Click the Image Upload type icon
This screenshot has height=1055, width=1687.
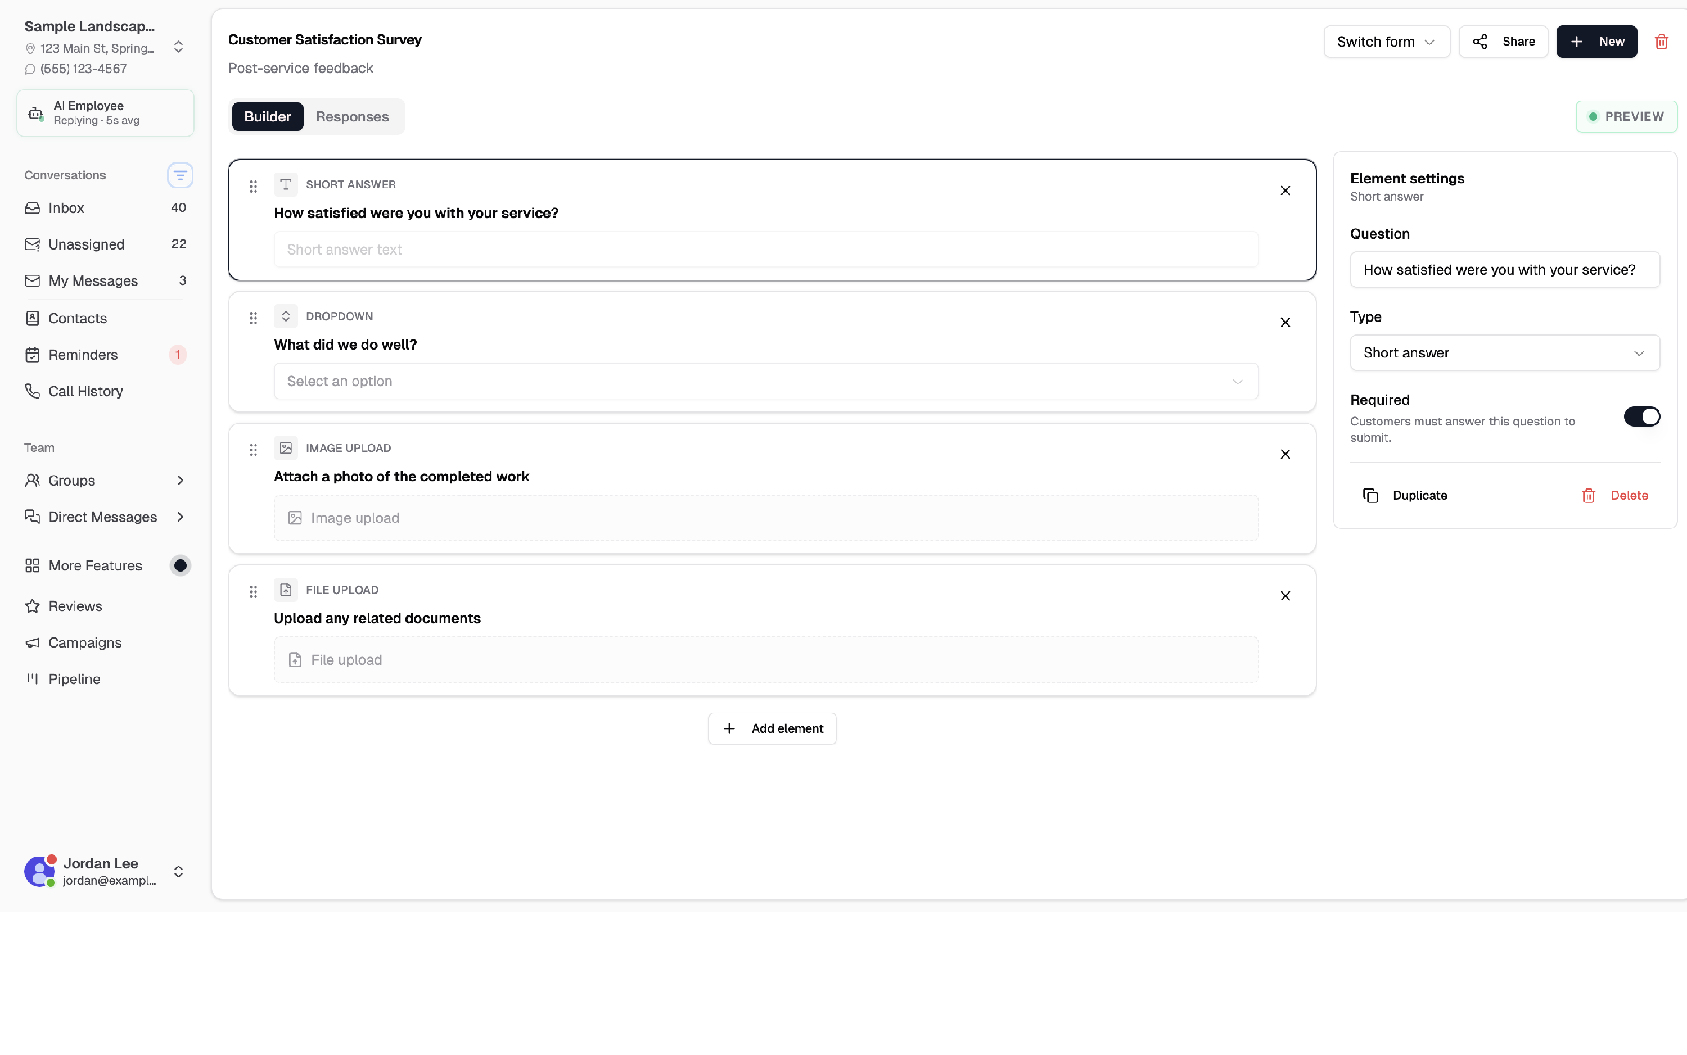(286, 448)
